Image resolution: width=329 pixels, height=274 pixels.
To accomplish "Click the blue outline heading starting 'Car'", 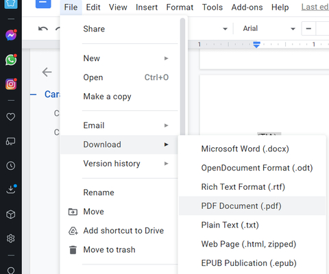I will click(x=52, y=95).
